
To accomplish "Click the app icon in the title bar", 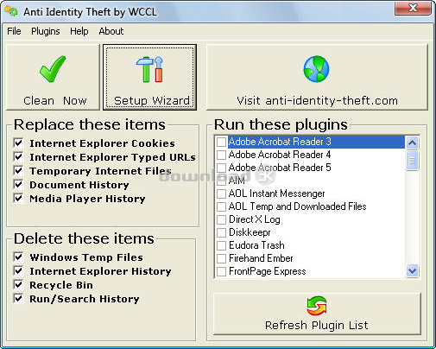I will 11,11.
